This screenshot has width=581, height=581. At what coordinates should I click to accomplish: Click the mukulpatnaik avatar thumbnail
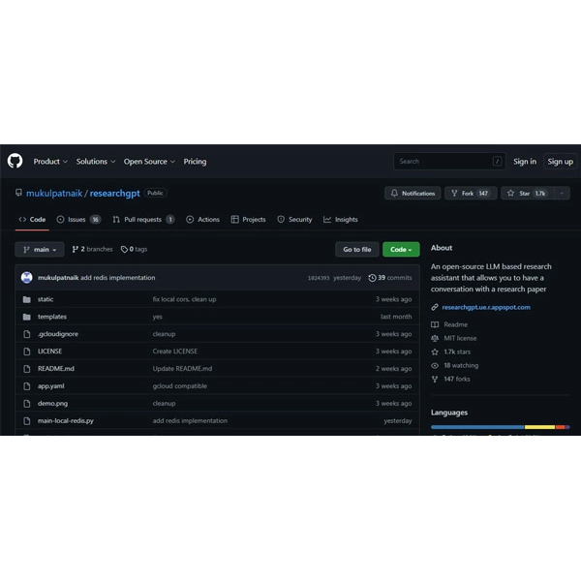(x=26, y=278)
